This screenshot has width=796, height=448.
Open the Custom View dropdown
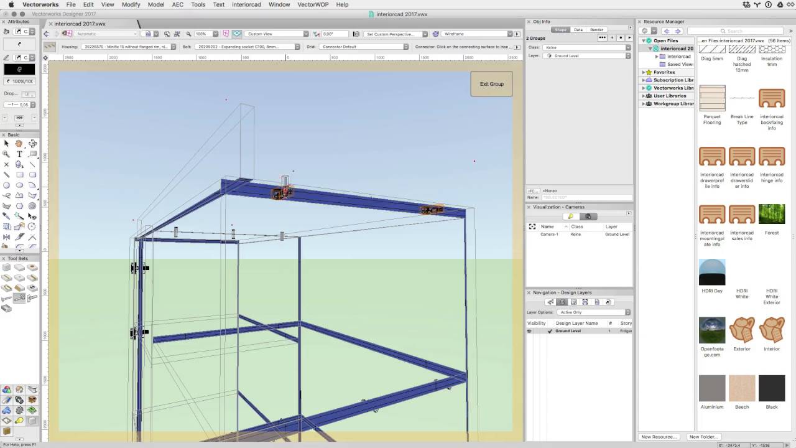277,34
